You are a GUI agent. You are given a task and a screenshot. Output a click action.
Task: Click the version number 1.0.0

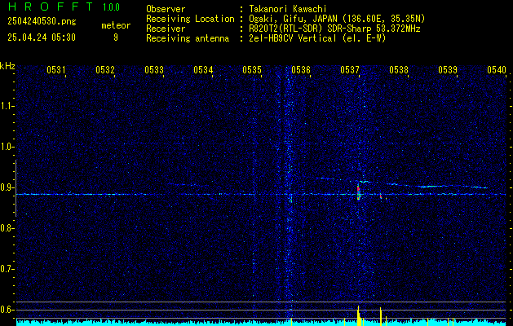(x=111, y=7)
